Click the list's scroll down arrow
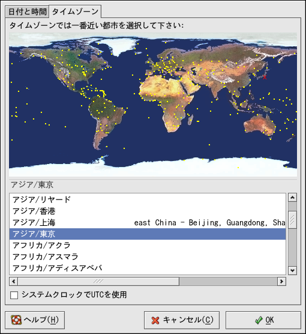This screenshot has width=306, height=334. [292, 270]
